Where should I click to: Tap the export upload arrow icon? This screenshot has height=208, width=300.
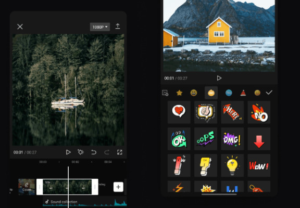[118, 27]
